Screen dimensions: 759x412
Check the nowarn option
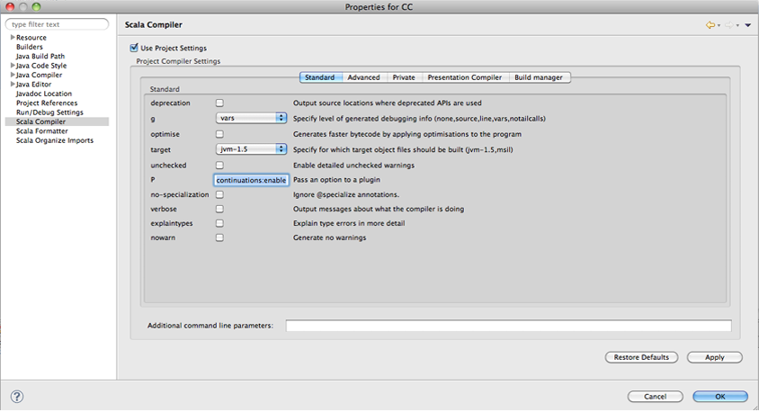(x=219, y=237)
